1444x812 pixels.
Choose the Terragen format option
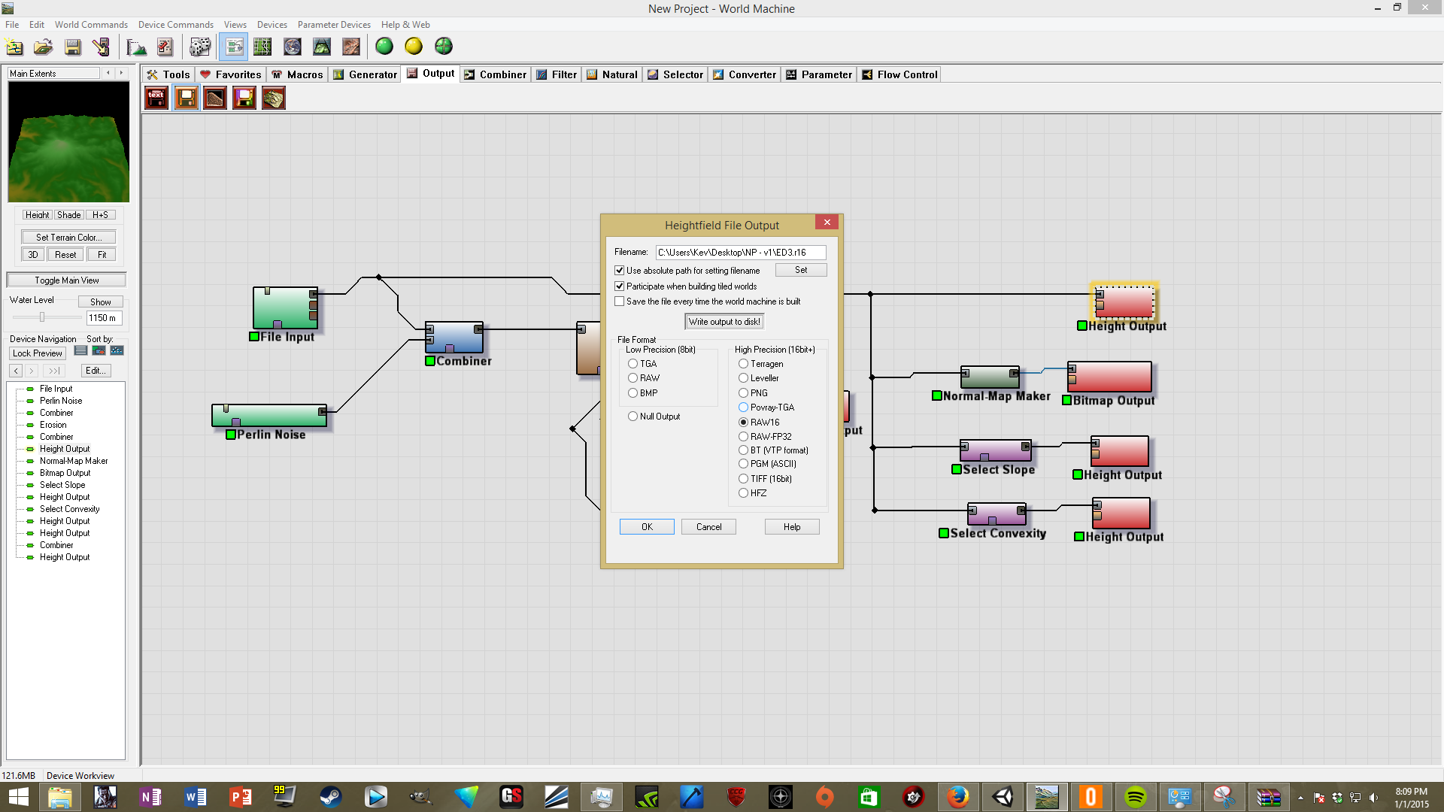coord(743,363)
